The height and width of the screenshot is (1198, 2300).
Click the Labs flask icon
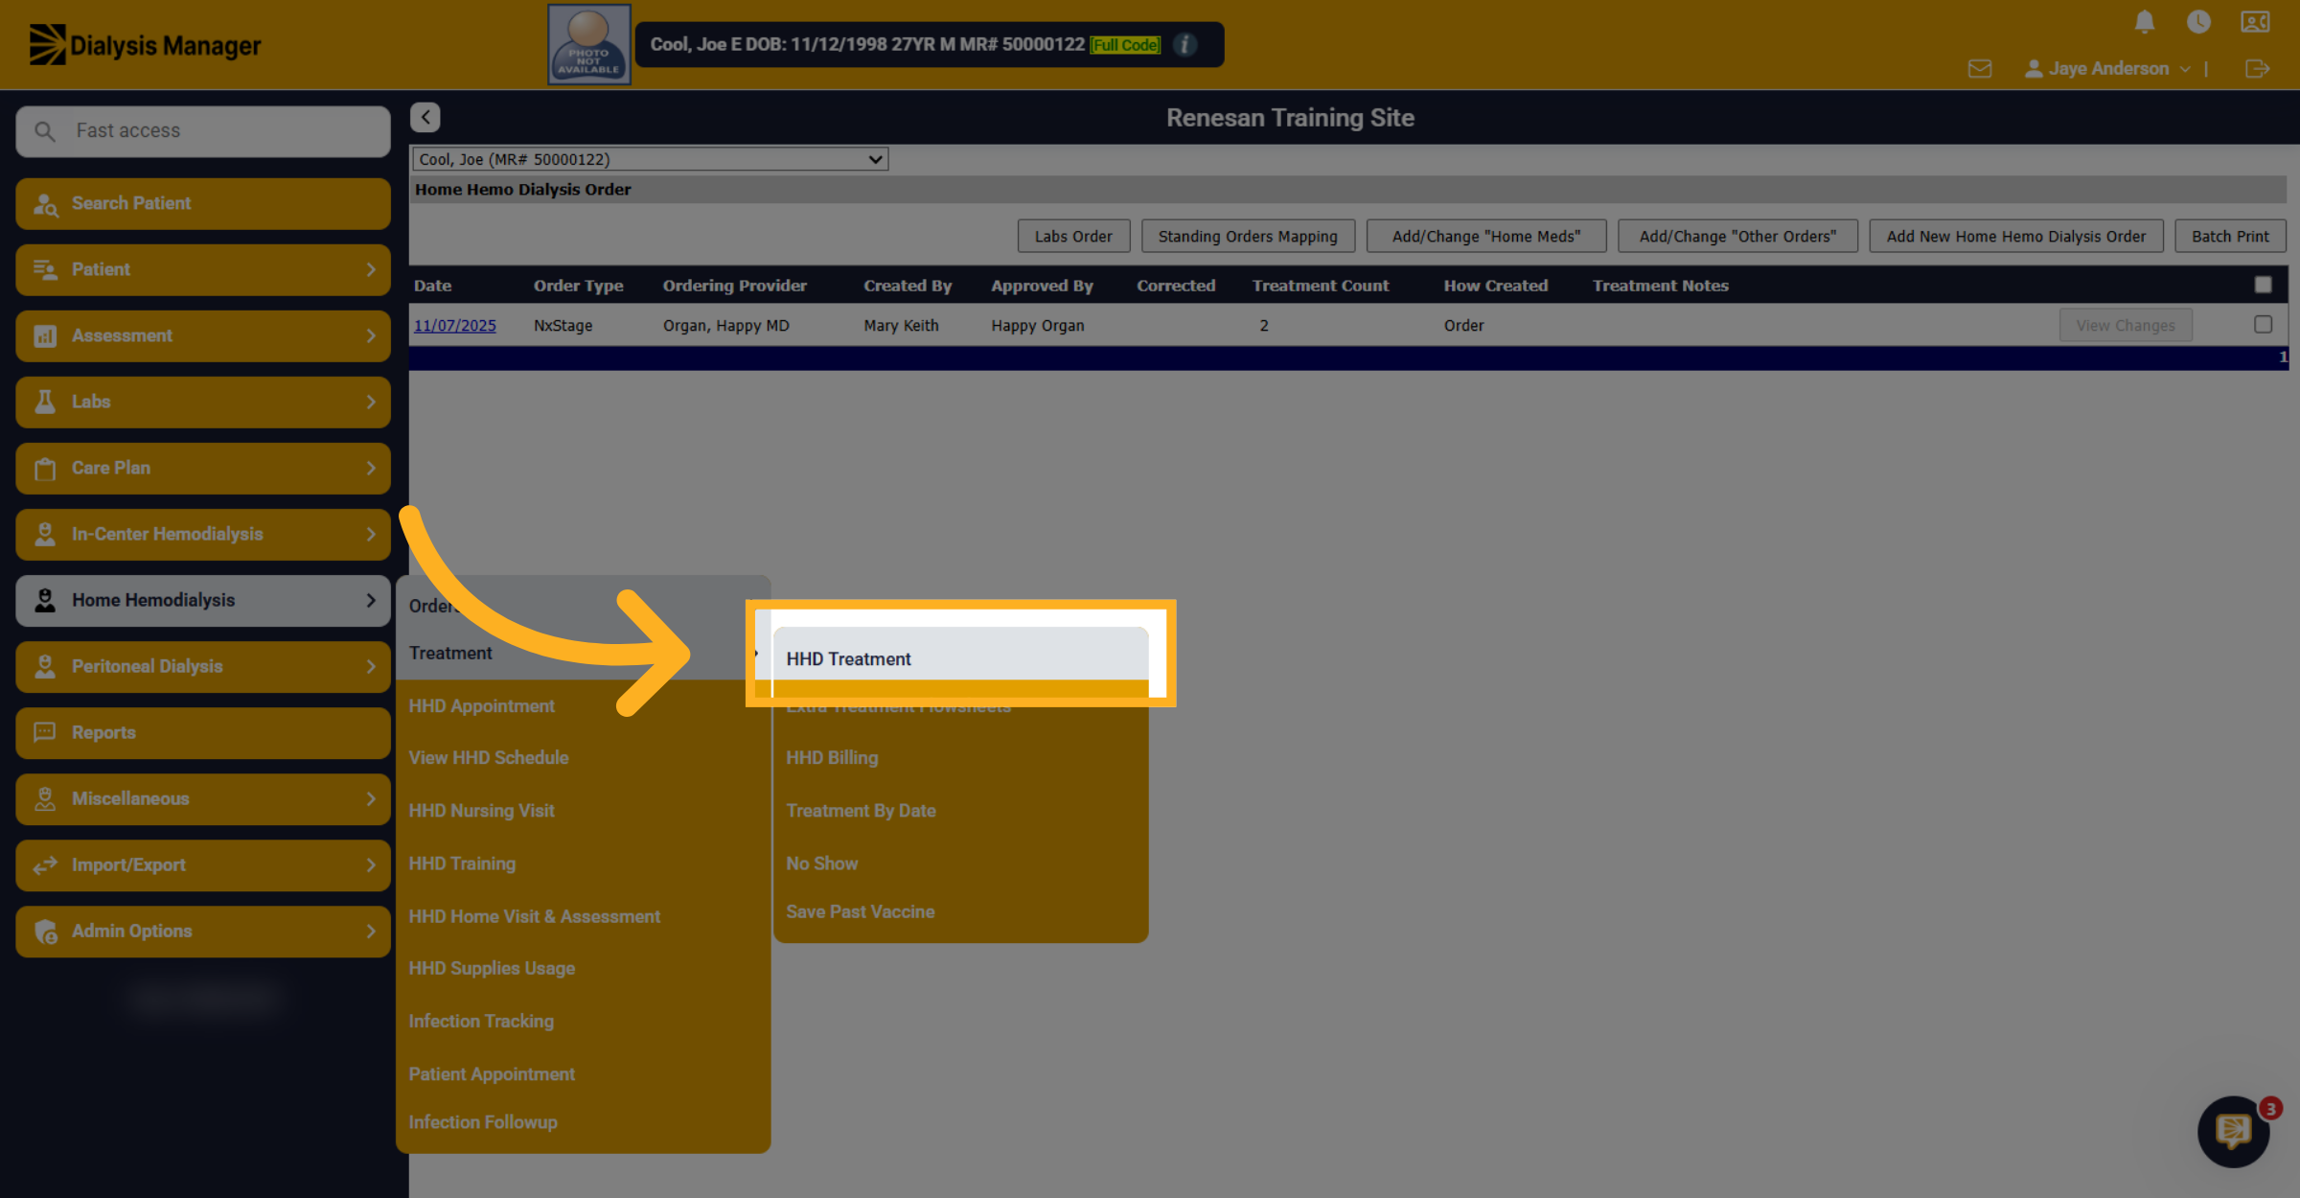45,402
